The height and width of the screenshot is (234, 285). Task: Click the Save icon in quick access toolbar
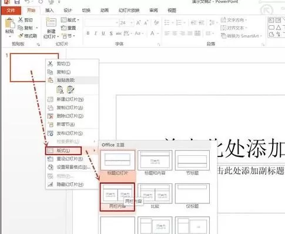click(17, 2)
